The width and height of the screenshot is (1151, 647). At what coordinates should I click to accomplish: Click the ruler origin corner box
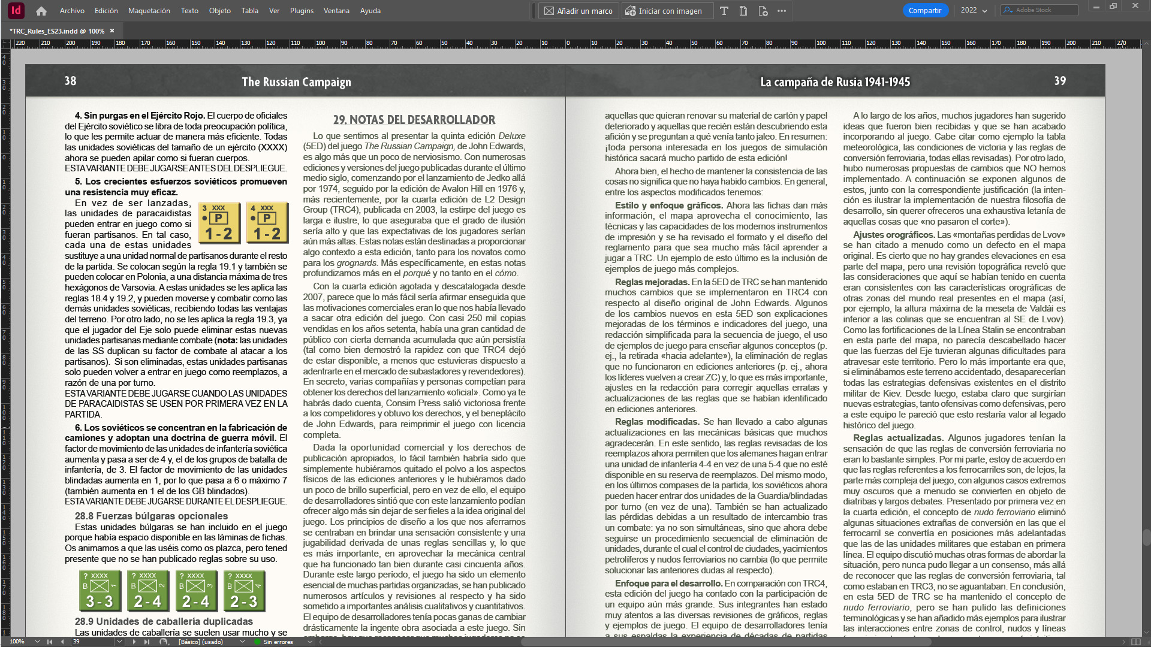pos(5,43)
